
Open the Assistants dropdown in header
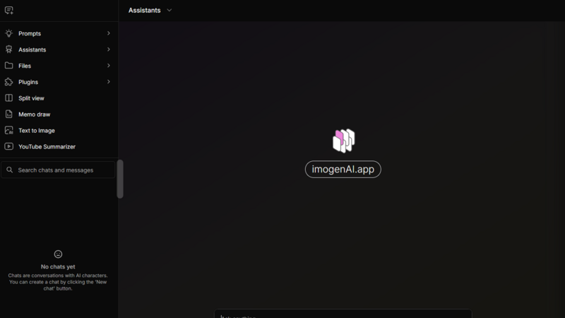(x=169, y=11)
